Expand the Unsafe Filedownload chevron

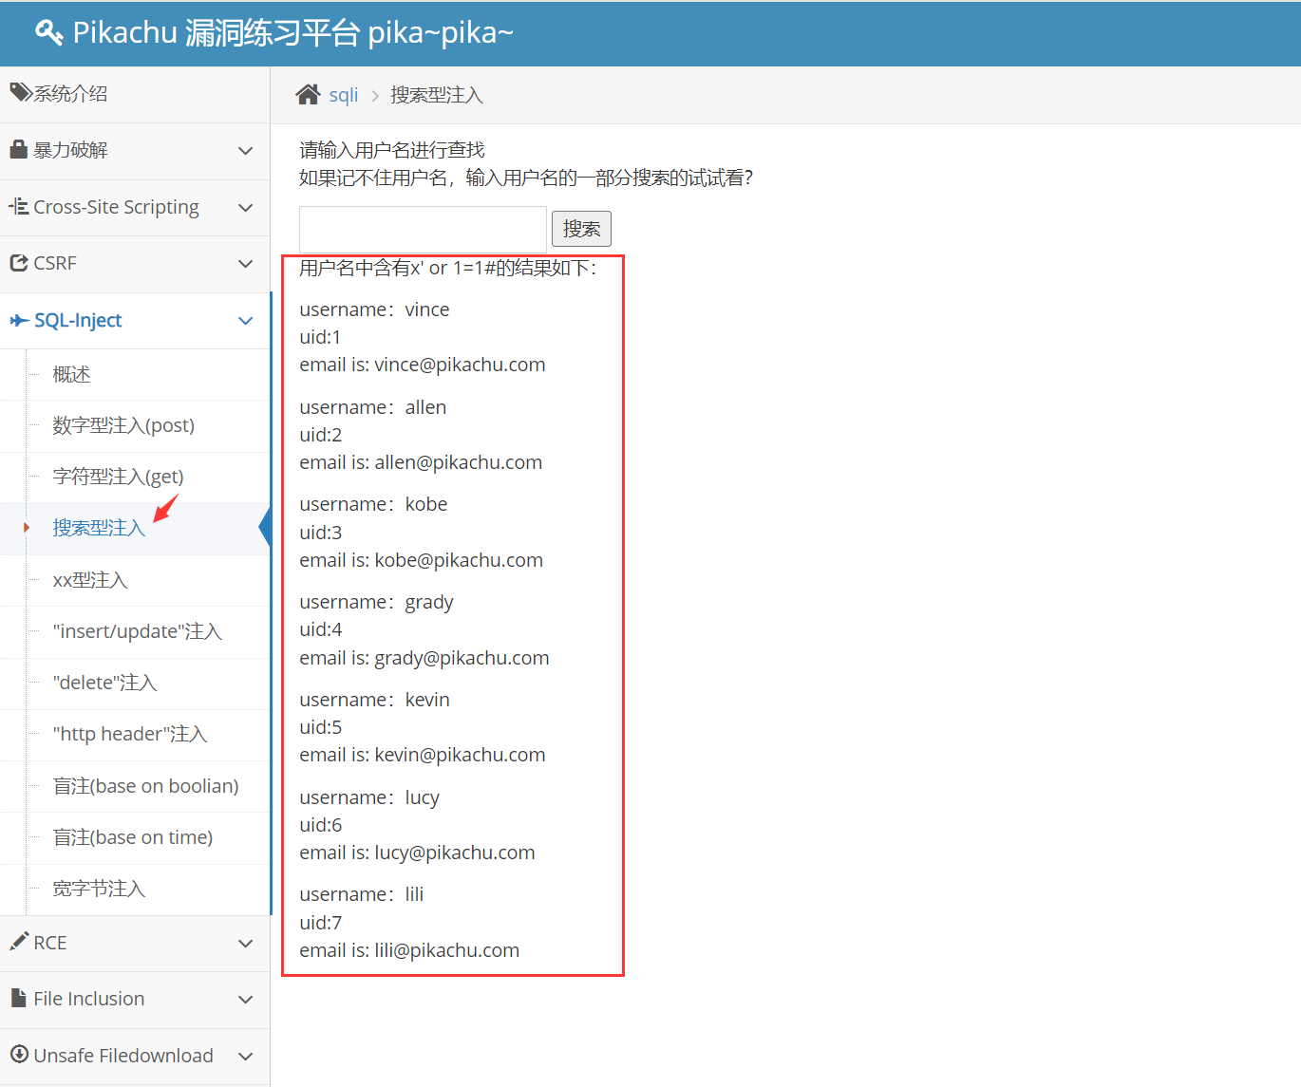pyautogui.click(x=246, y=1056)
